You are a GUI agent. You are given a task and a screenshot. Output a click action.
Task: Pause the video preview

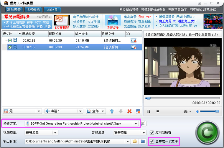coord(149,111)
